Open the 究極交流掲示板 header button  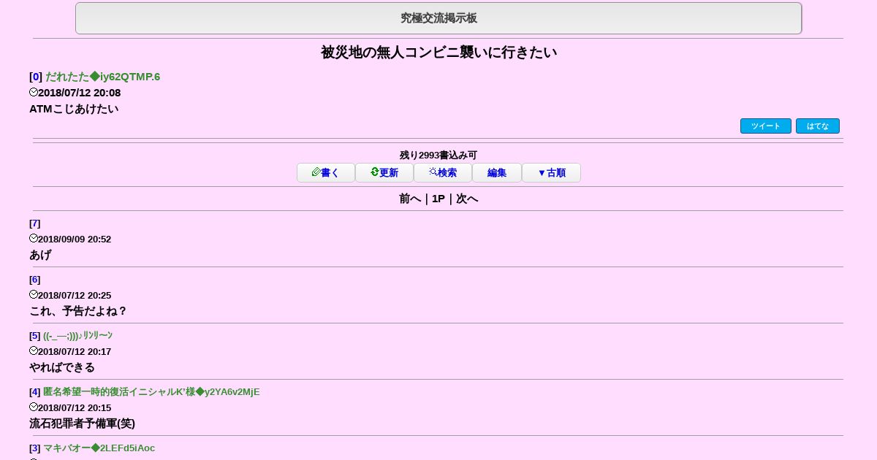(438, 18)
